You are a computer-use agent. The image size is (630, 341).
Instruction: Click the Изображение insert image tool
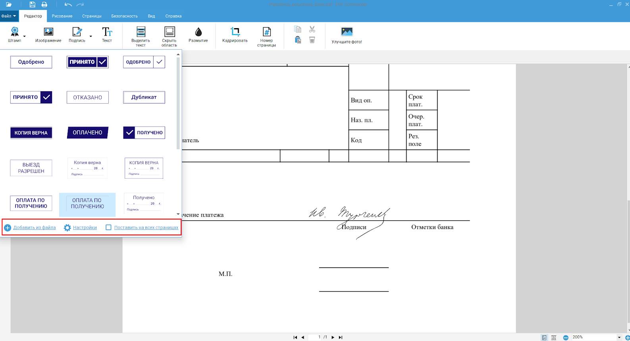tap(48, 35)
